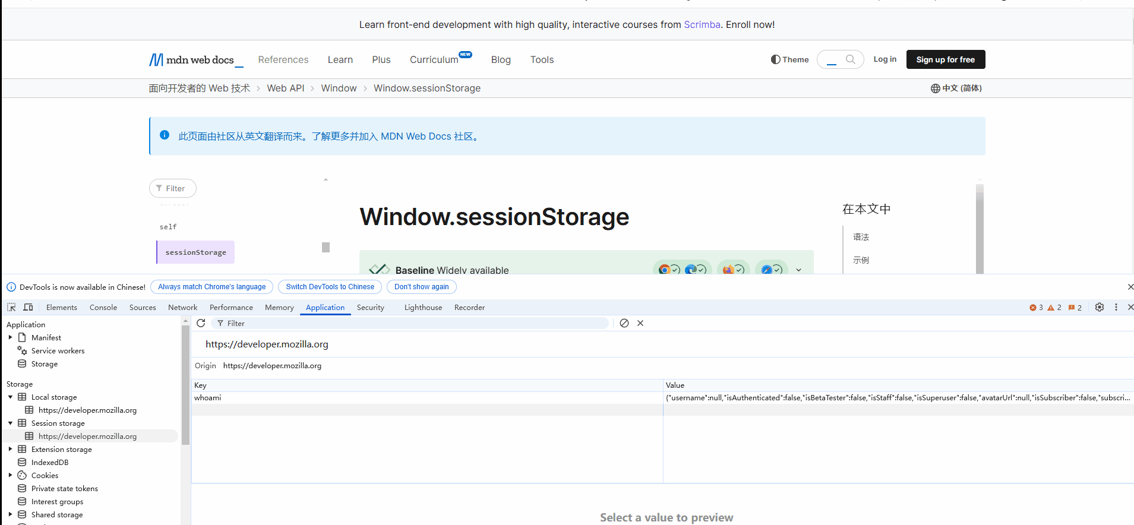Switch to the Console tab

pyautogui.click(x=103, y=307)
